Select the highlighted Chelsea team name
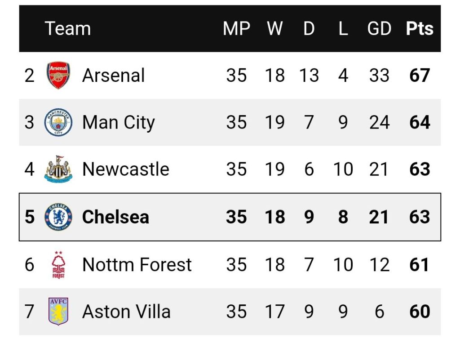The image size is (460, 339). click(115, 217)
